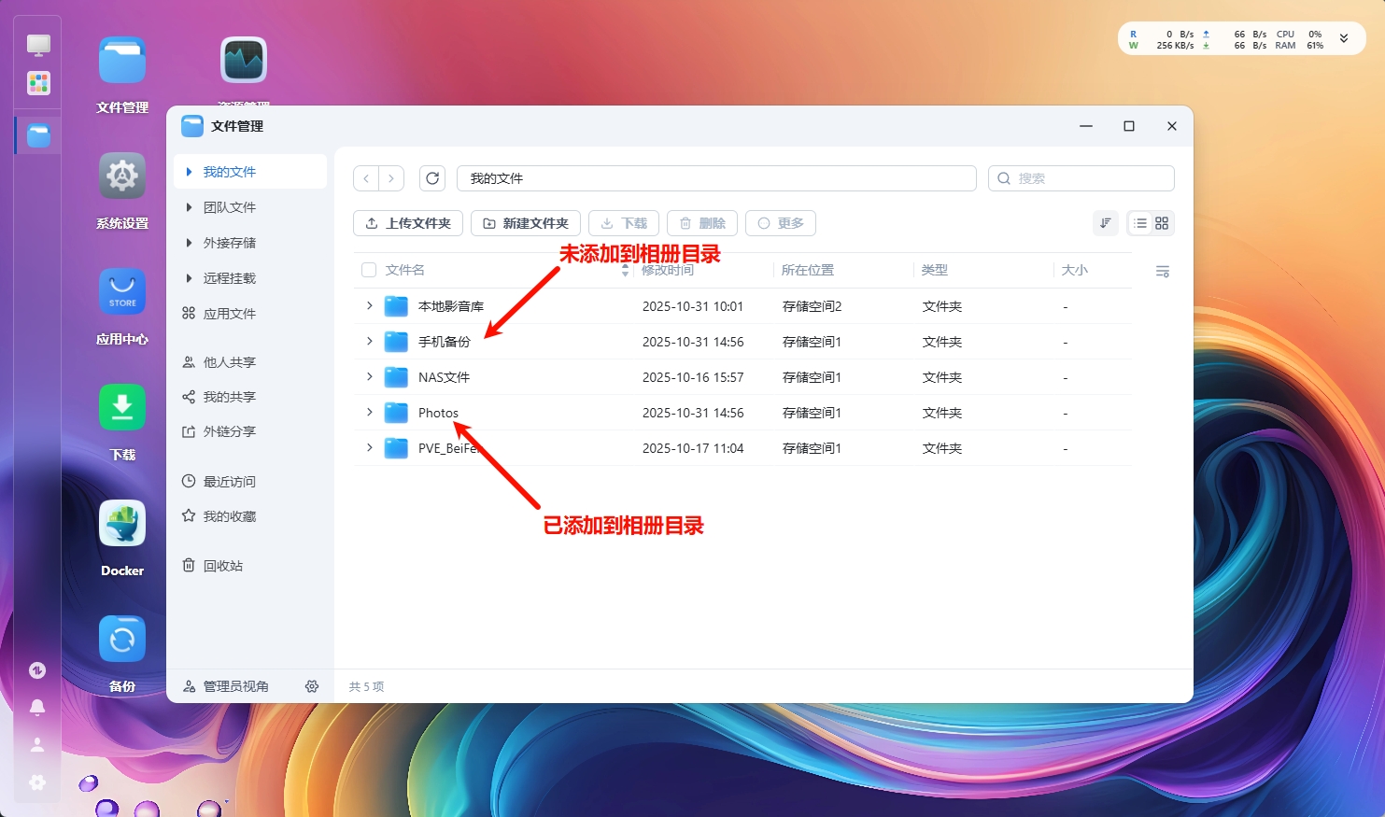Expand the PVE_BeiFen folder row chevron
This screenshot has width=1385, height=817.
(x=370, y=447)
